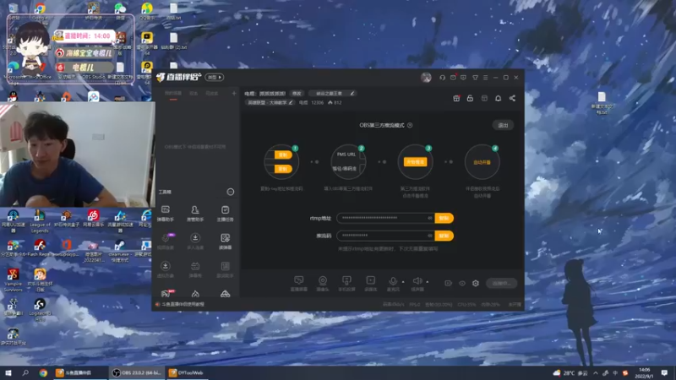This screenshot has height=380, width=676.
Task: Click the top copy button in step 1
Action: [x=283, y=155]
